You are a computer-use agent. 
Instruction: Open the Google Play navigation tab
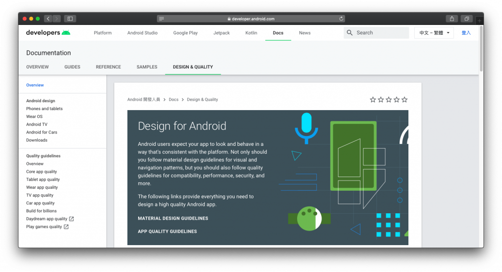point(185,33)
